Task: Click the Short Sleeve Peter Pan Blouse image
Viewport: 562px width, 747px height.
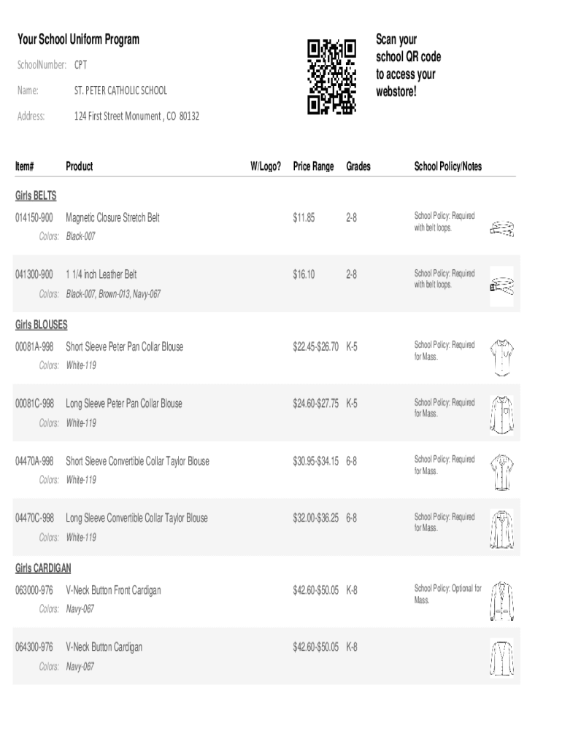Action: tap(501, 357)
